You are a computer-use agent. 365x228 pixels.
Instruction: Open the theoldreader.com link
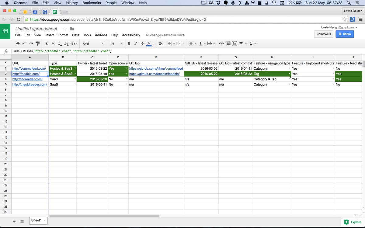[30, 85]
